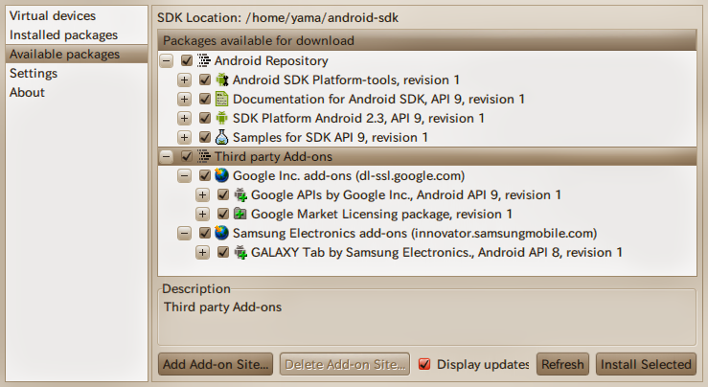Click the Android Repository package icon
The width and height of the screenshot is (708, 387).
pyautogui.click(x=203, y=60)
